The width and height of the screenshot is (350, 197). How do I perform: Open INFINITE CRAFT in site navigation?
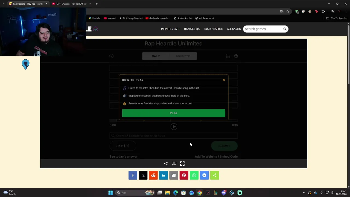tap(170, 29)
